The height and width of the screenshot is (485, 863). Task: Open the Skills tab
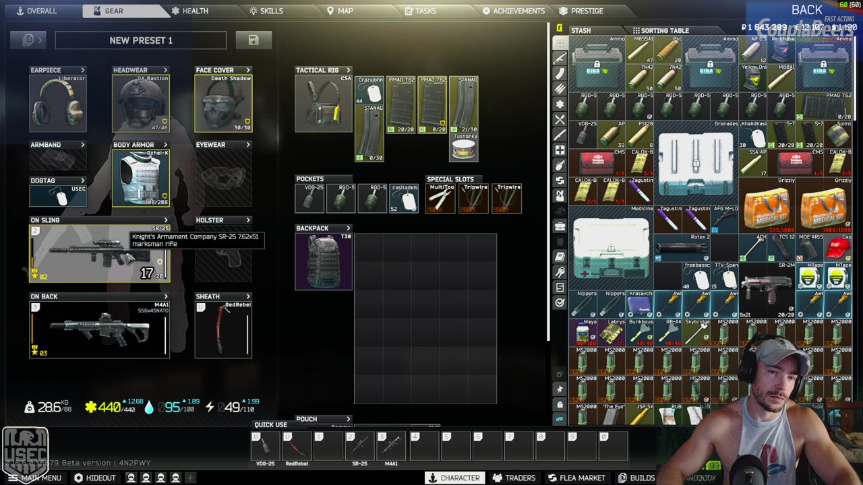pyautogui.click(x=266, y=11)
